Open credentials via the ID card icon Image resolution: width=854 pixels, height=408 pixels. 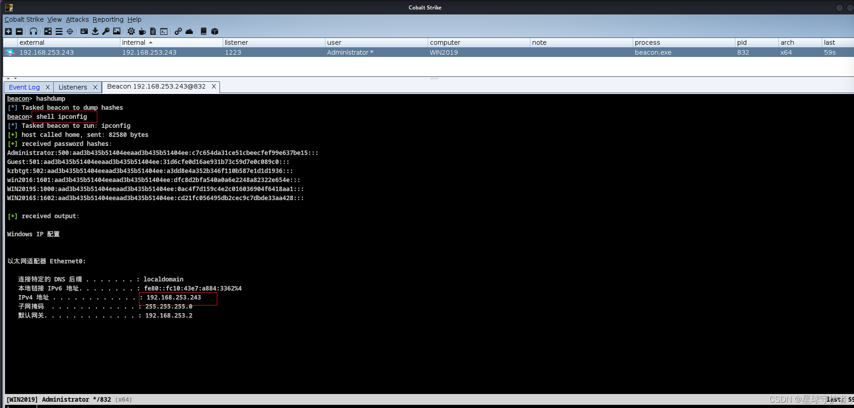(x=84, y=31)
